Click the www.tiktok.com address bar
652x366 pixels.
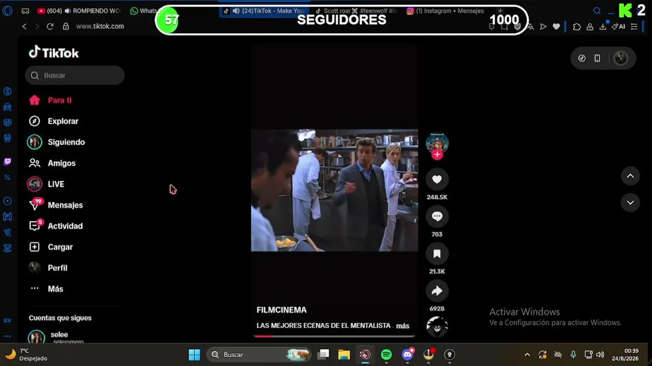(x=100, y=26)
